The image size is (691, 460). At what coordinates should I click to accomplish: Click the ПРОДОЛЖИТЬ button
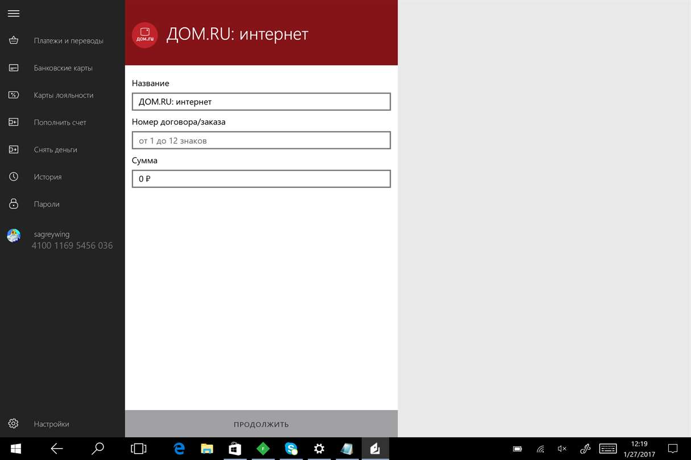pos(261,424)
